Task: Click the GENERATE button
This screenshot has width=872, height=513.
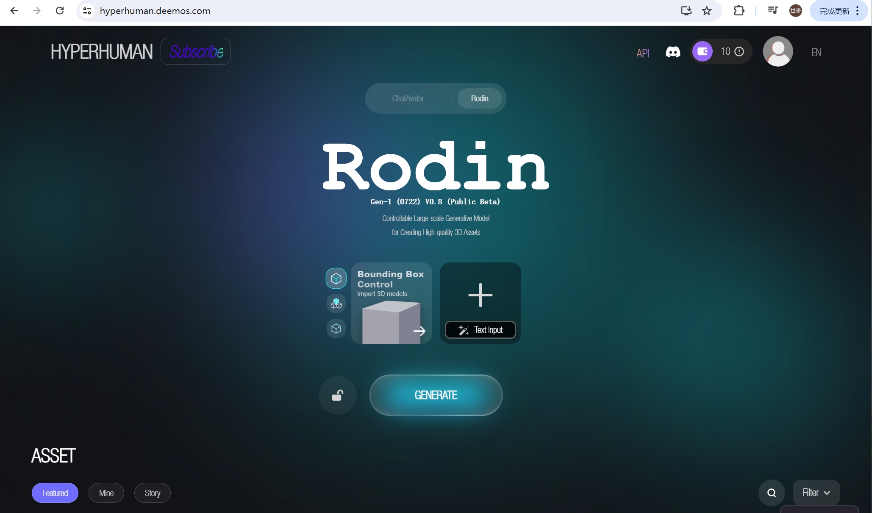Action: 436,395
